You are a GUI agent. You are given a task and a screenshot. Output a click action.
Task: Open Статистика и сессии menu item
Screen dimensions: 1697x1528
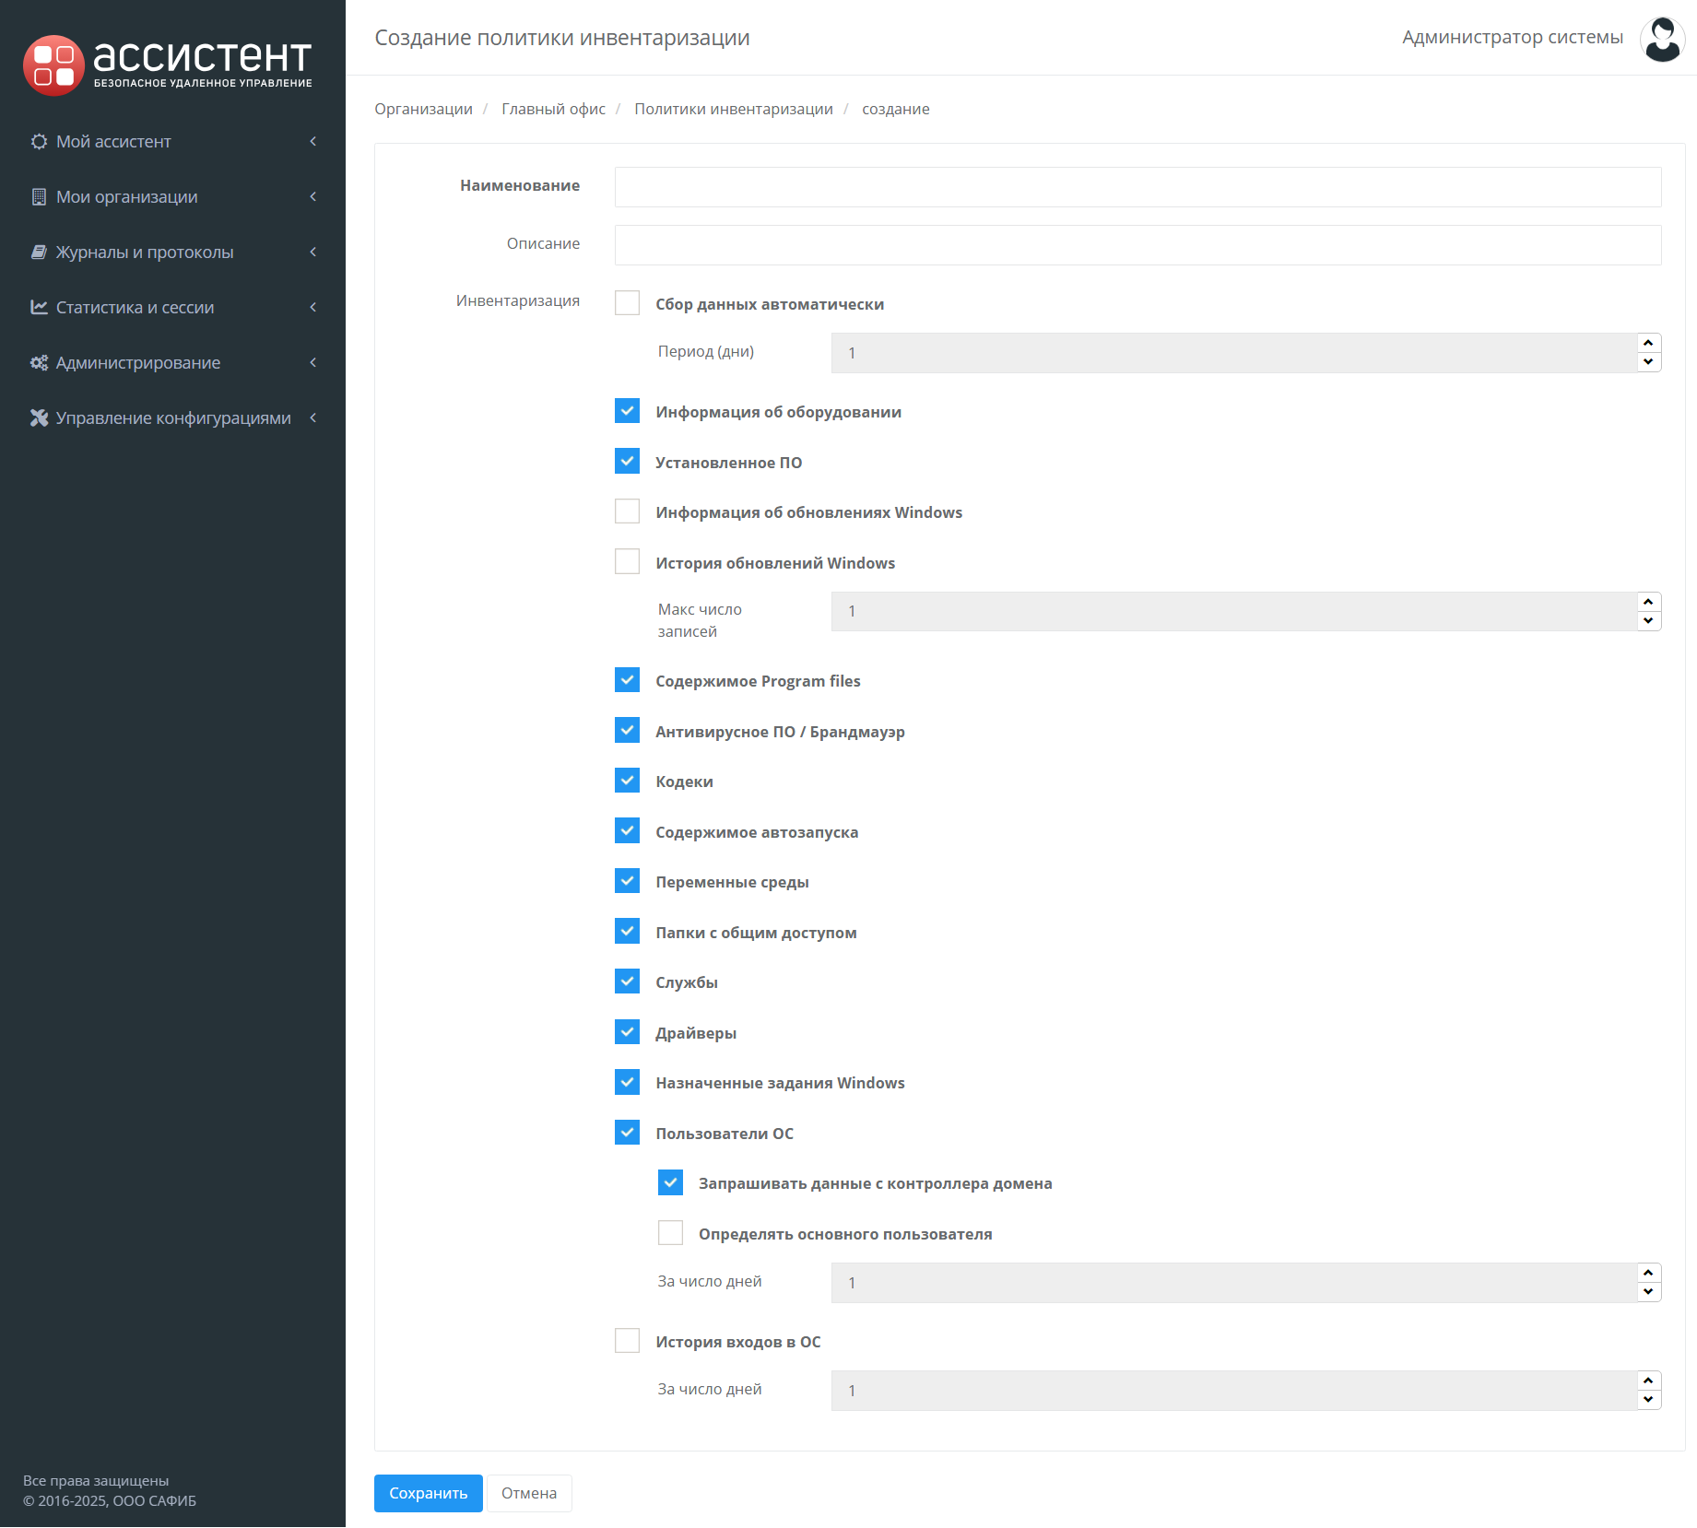(x=135, y=308)
